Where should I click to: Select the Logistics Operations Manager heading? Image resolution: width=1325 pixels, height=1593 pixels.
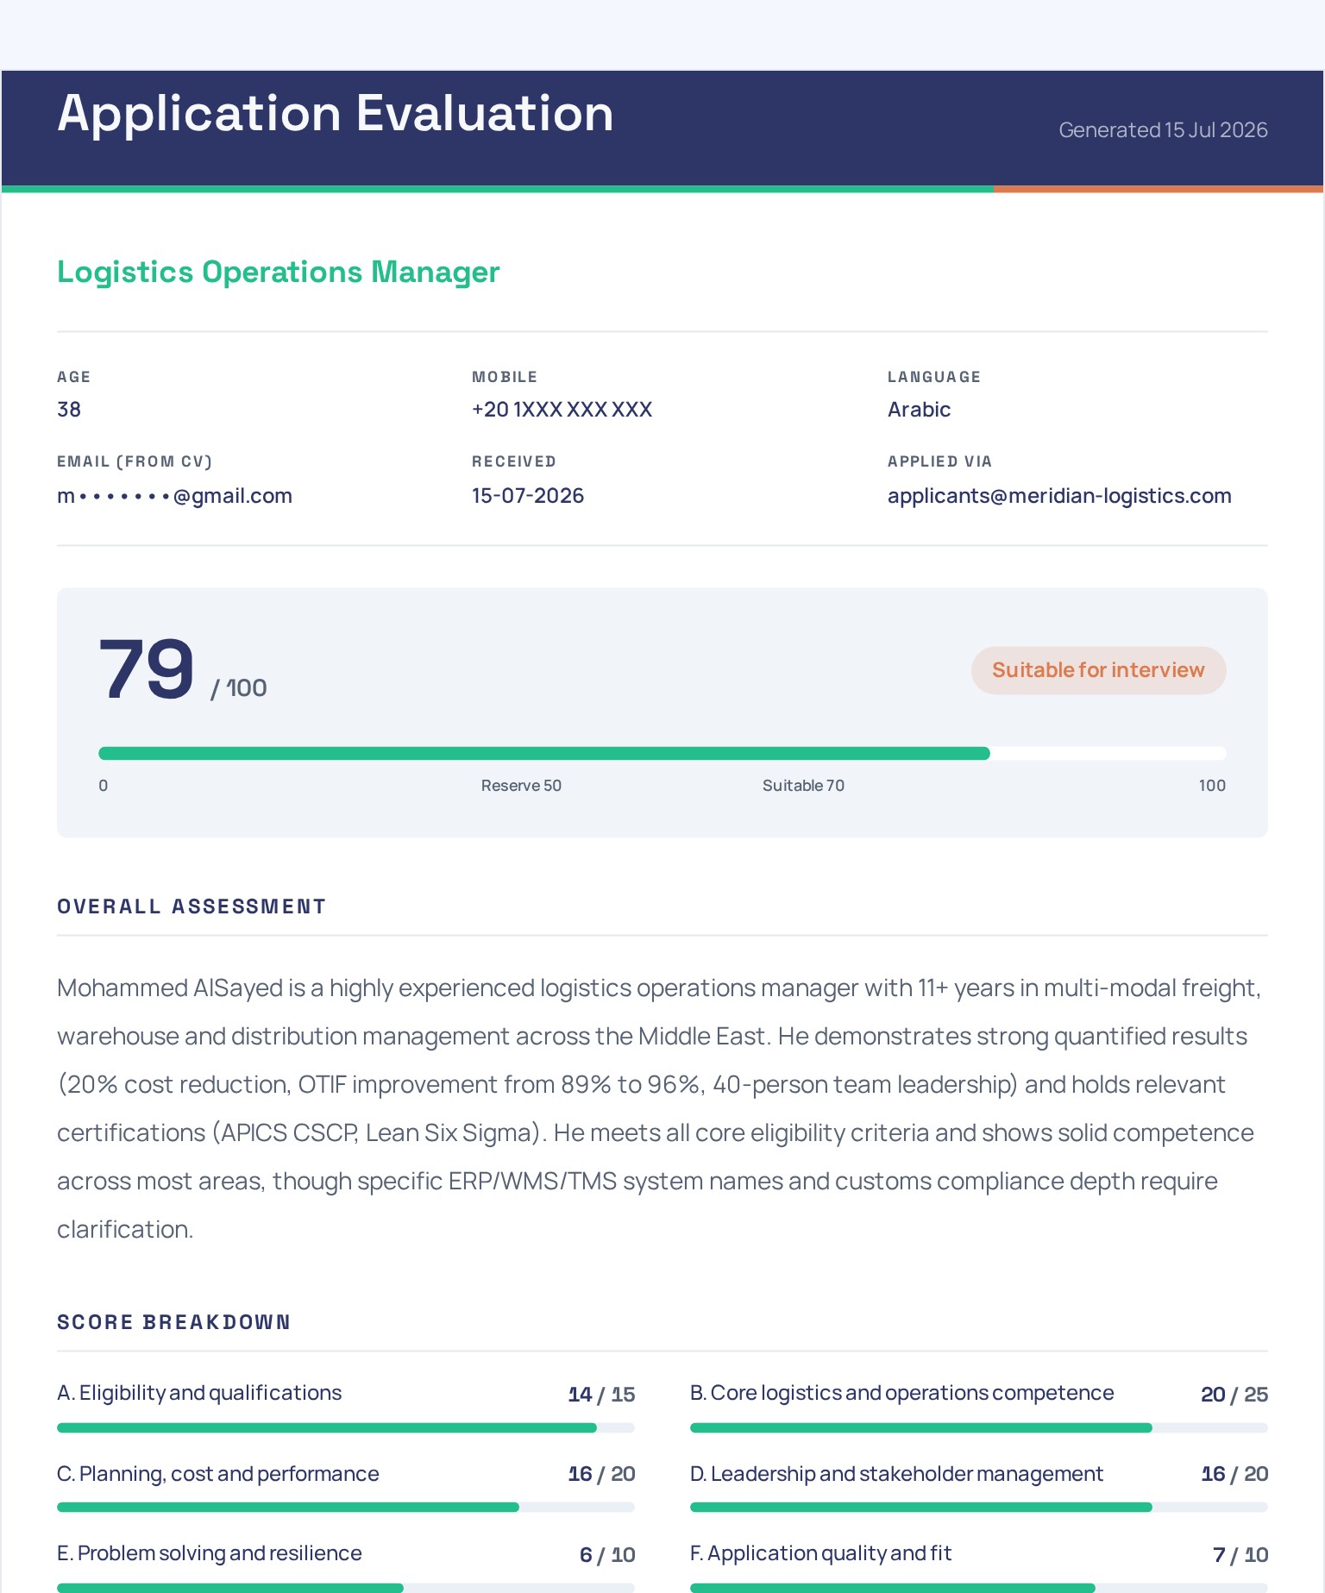pyautogui.click(x=278, y=272)
